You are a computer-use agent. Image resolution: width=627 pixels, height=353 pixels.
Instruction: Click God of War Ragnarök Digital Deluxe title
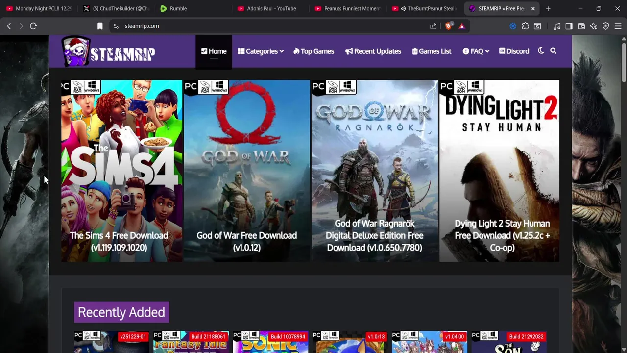pos(374,235)
